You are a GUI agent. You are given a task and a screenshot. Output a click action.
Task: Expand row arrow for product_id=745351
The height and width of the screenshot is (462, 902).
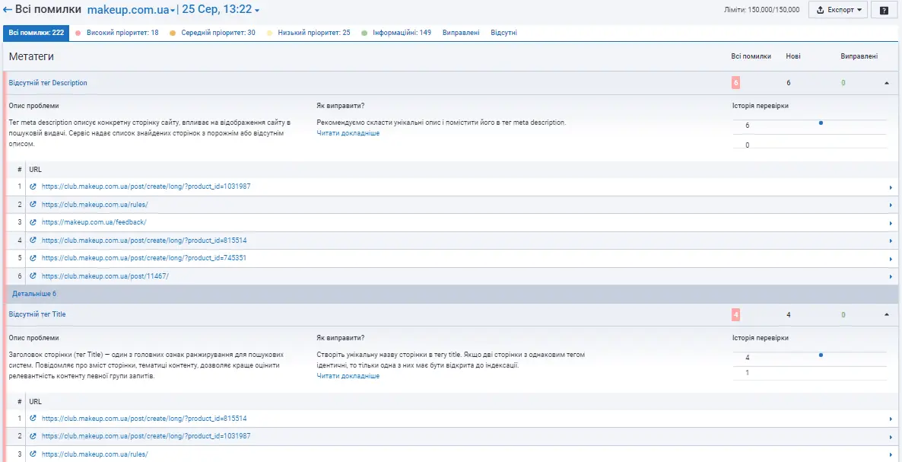pos(891,258)
